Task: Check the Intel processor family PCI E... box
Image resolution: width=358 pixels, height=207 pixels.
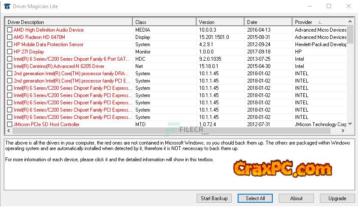Action: [9, 81]
